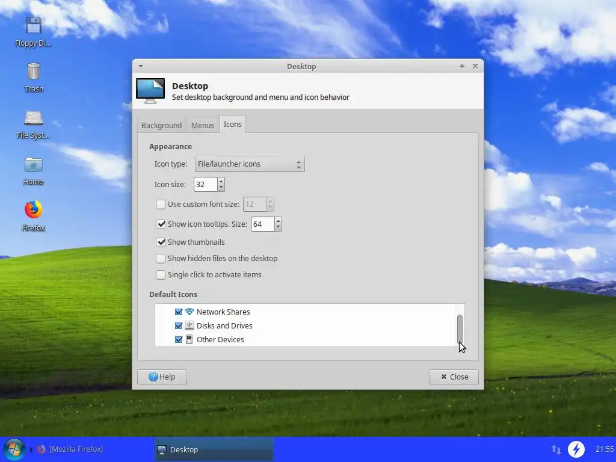Image resolution: width=616 pixels, height=462 pixels.
Task: Select the Other Devices row label
Action: point(220,339)
